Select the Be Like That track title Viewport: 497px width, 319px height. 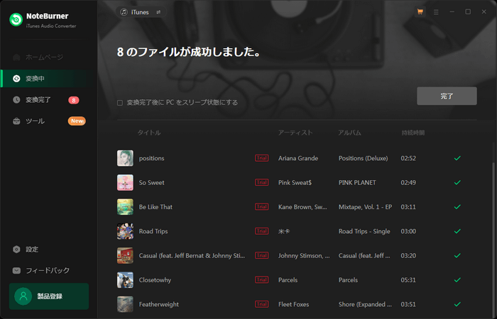pyautogui.click(x=155, y=207)
